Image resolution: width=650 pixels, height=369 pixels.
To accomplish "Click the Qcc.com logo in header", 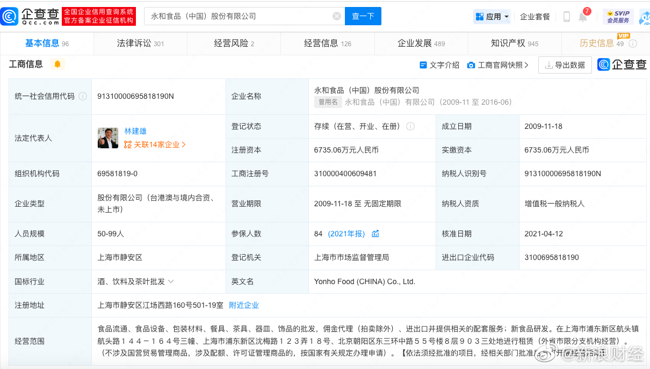I will tap(30, 16).
